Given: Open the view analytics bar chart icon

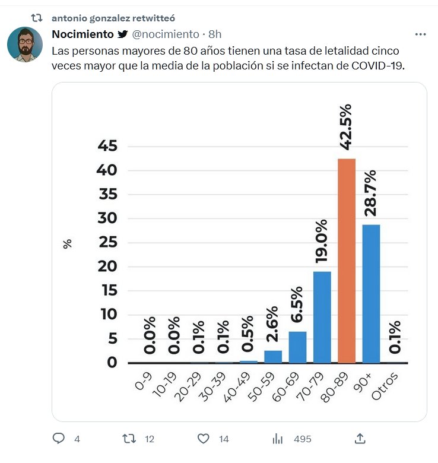Looking at the screenshot, I should [277, 439].
